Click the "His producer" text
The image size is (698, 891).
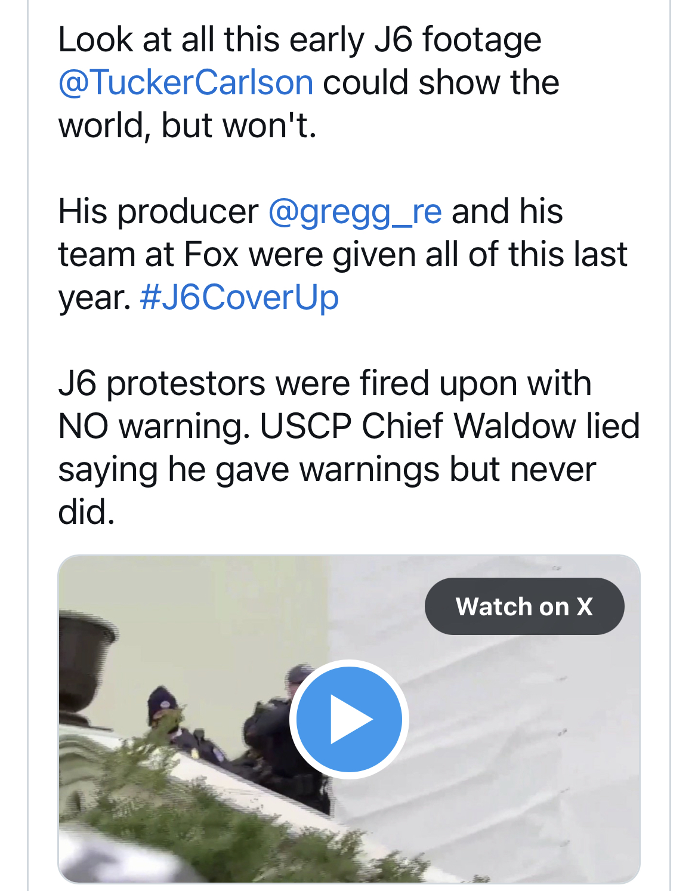pyautogui.click(x=158, y=211)
